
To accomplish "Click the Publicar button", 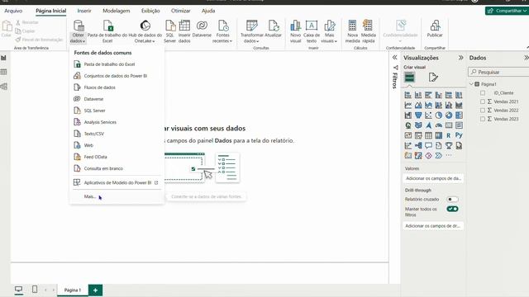I will point(435,29).
